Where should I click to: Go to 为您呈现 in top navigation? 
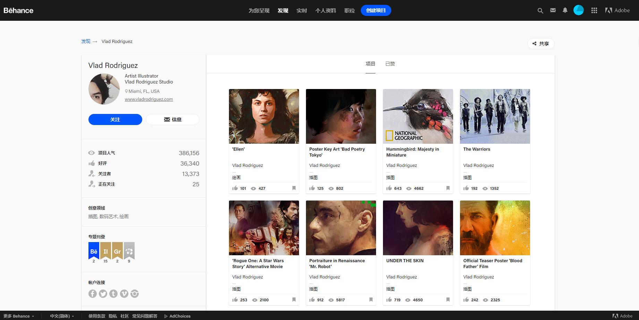point(259,10)
